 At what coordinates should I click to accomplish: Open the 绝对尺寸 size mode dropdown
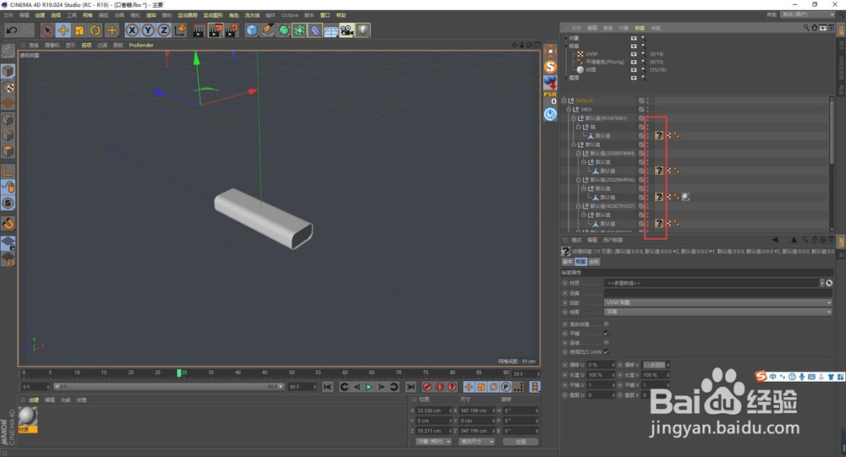pos(476,441)
